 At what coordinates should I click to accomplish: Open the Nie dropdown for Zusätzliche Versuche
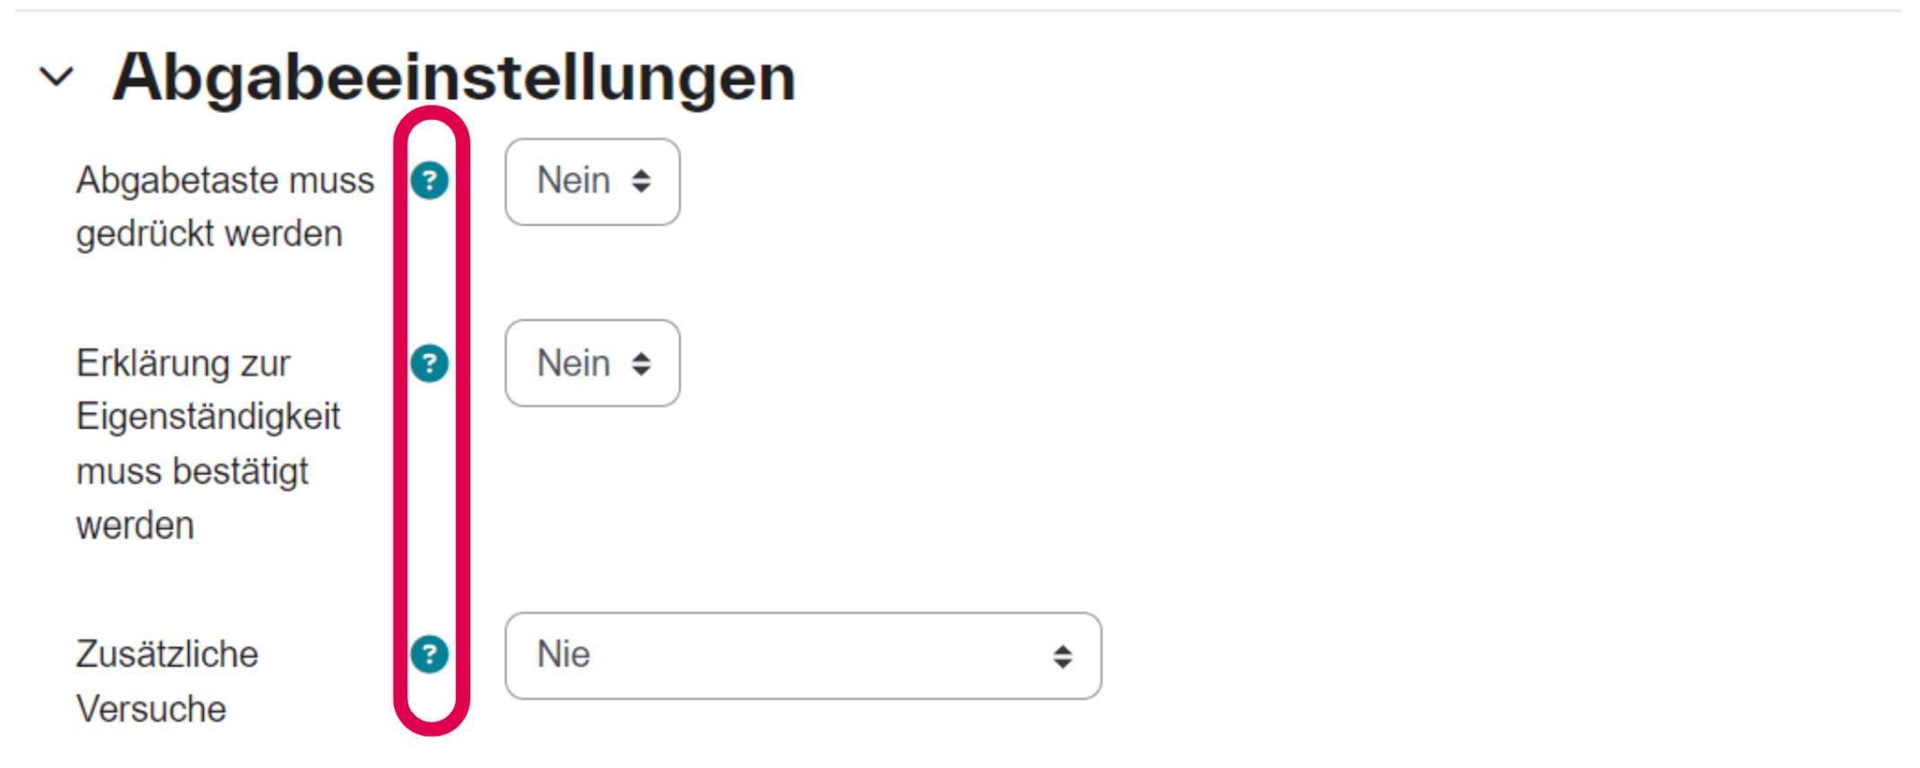(x=803, y=656)
